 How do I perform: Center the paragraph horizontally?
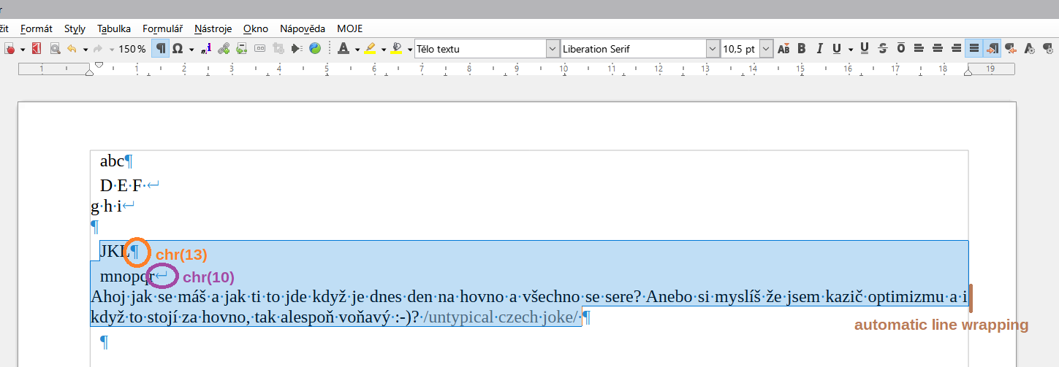[x=938, y=49]
